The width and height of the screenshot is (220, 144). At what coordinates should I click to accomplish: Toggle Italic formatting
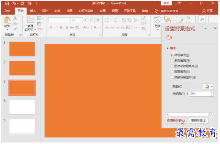click(x=56, y=27)
